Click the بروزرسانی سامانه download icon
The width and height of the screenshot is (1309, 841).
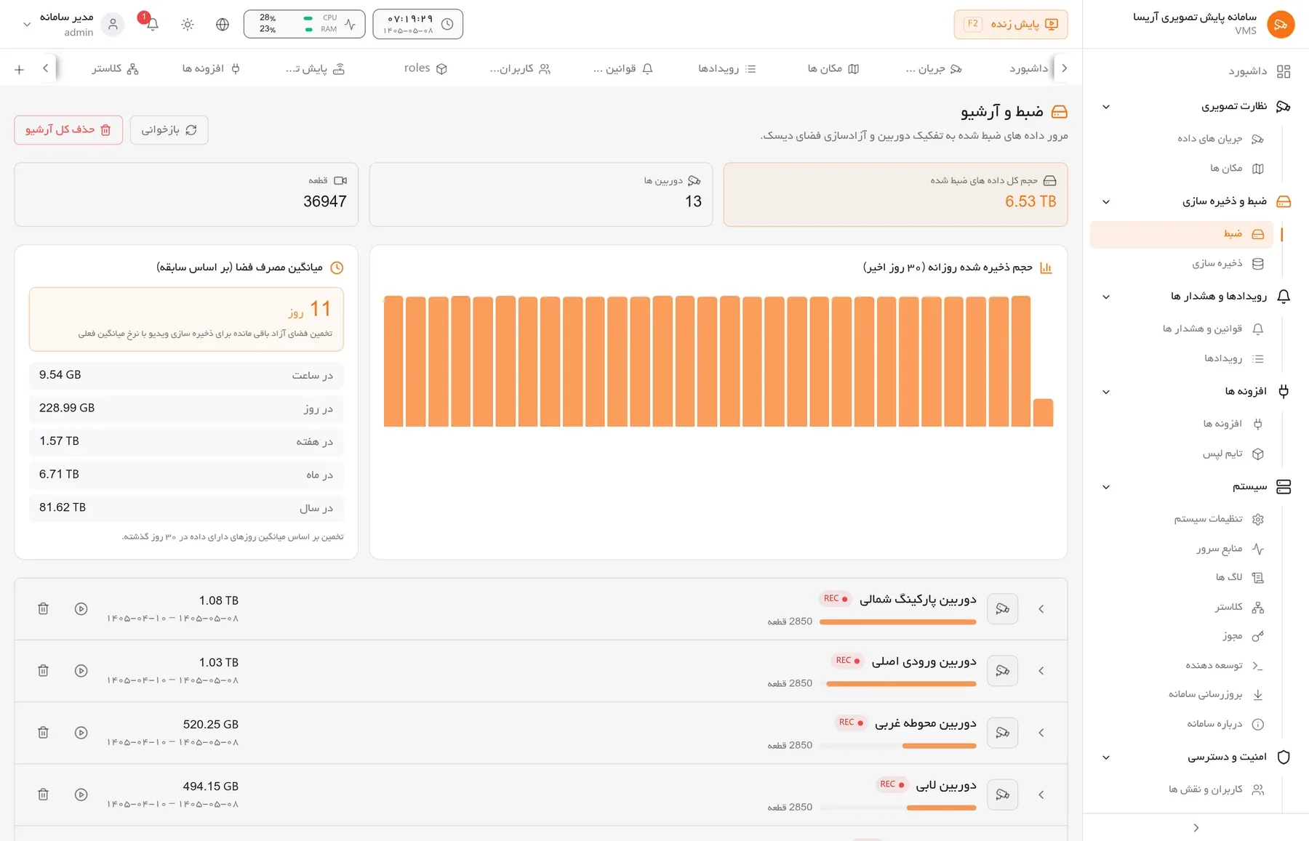tap(1258, 695)
